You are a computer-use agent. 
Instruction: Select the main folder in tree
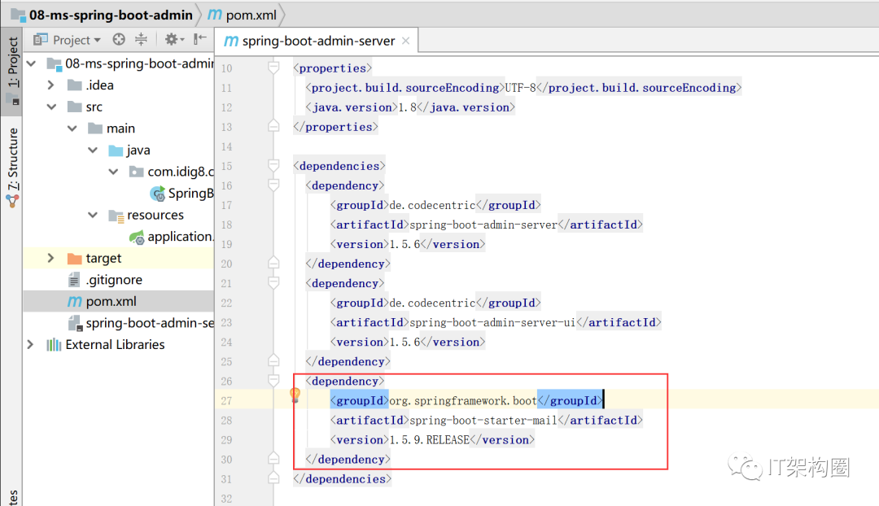[120, 129]
